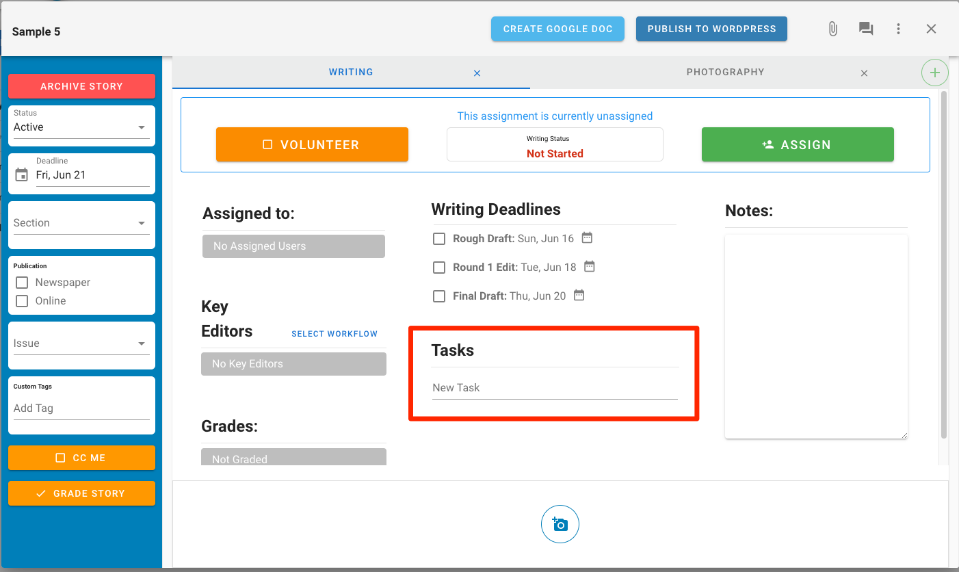Click Create Google Doc button
The width and height of the screenshot is (959, 572).
tap(557, 29)
